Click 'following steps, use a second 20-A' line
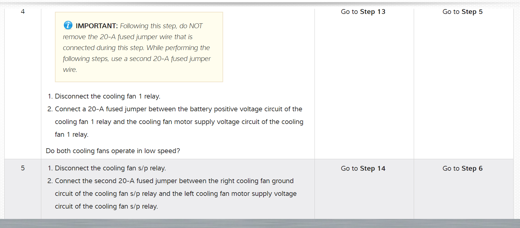The width and height of the screenshot is (520, 228). (137, 59)
